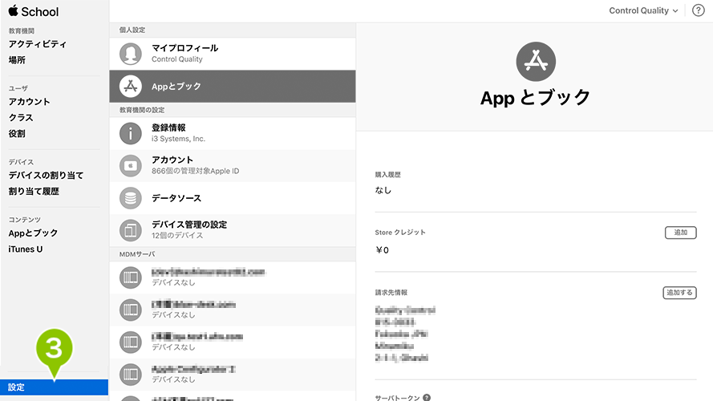The image size is (713, 401).
Task: Click 追加する button for 請求先情報
Action: pos(679,293)
